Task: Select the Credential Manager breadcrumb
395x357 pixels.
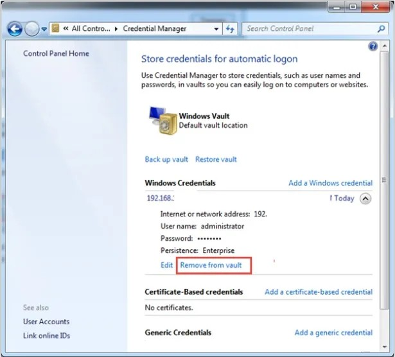Action: (154, 29)
